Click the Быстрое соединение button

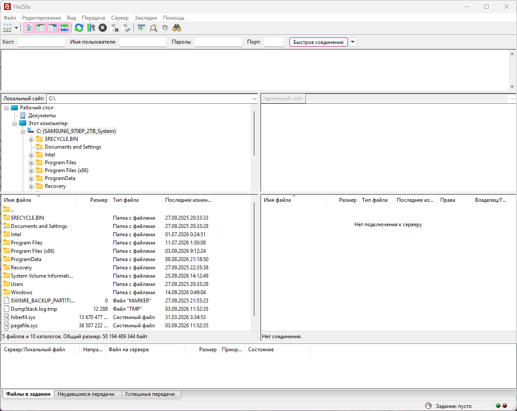[318, 42]
